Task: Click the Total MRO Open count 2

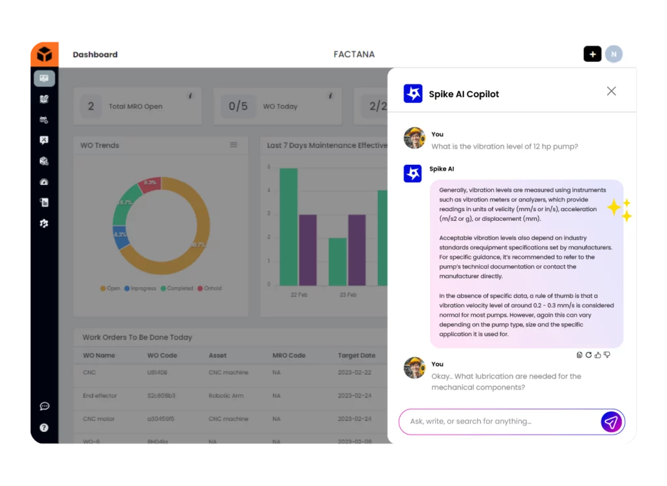Action: [x=91, y=106]
